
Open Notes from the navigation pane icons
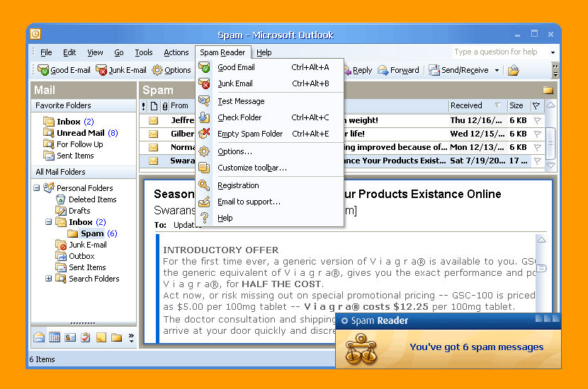(x=101, y=337)
